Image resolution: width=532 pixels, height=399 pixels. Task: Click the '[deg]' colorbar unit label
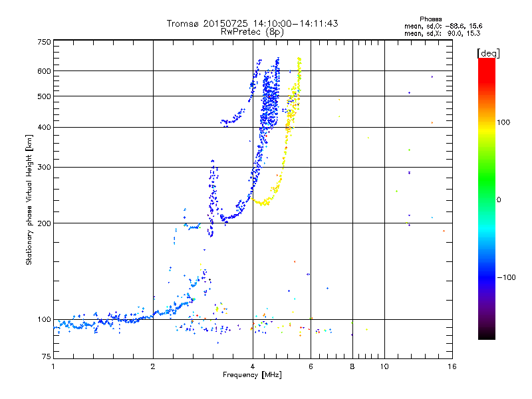coord(488,53)
